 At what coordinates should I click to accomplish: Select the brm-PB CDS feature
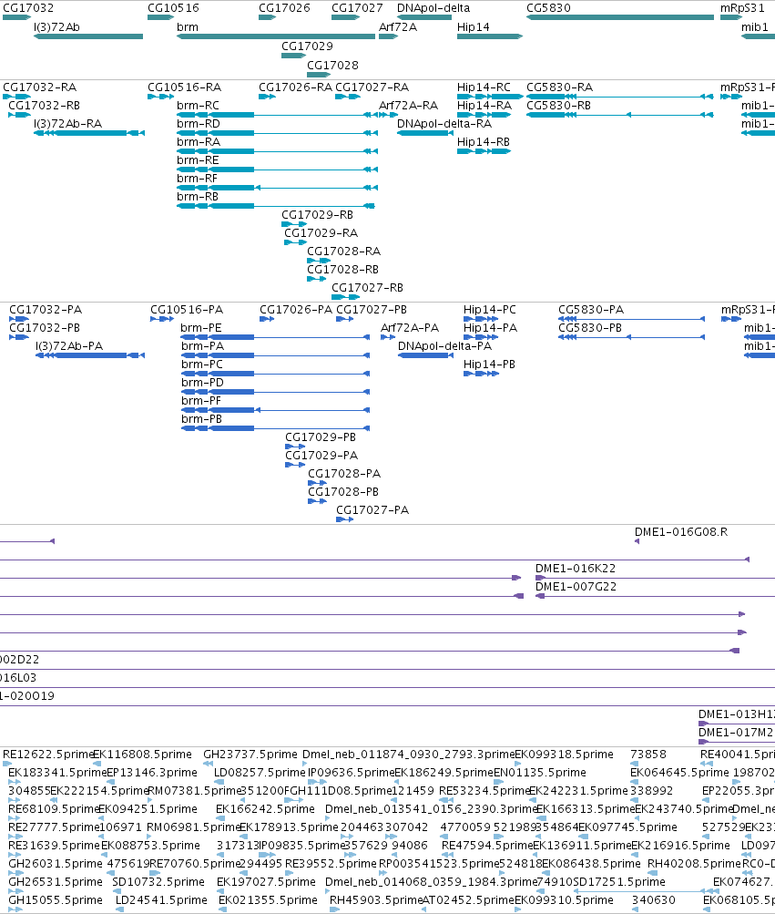(x=275, y=428)
